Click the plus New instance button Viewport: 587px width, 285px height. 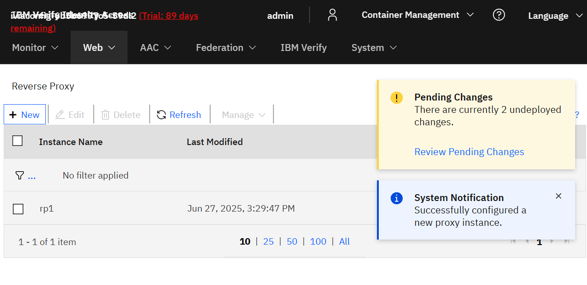(x=25, y=115)
